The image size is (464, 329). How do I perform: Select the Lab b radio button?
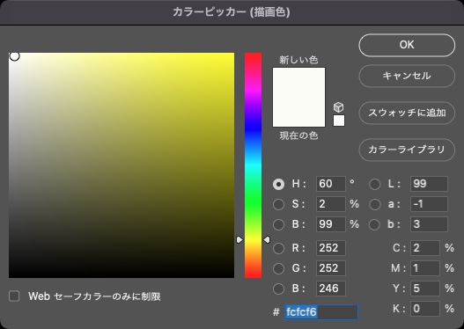[374, 224]
